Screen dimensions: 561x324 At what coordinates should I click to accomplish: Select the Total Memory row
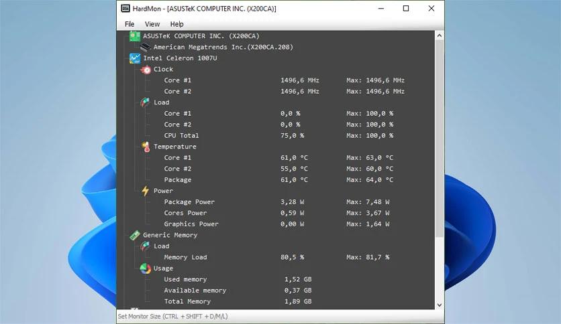point(238,301)
